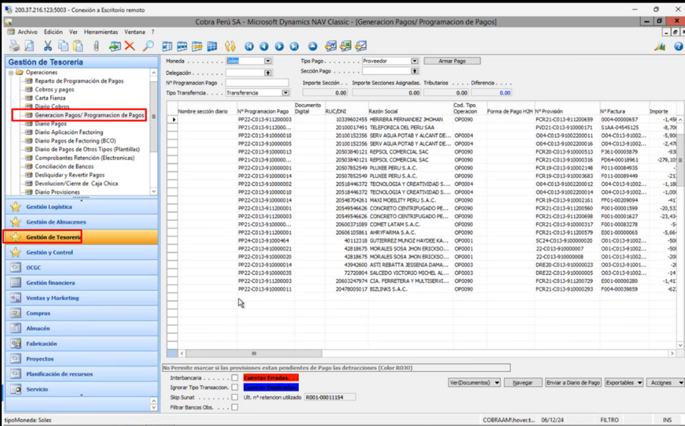Go to the next record arrow

coord(279,46)
